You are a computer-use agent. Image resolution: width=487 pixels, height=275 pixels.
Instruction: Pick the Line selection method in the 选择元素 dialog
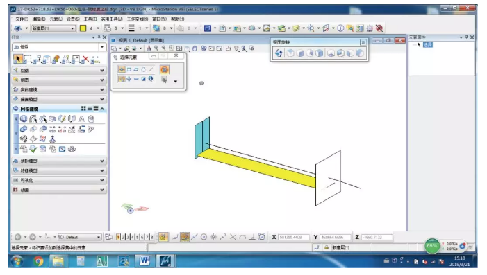coord(151,69)
